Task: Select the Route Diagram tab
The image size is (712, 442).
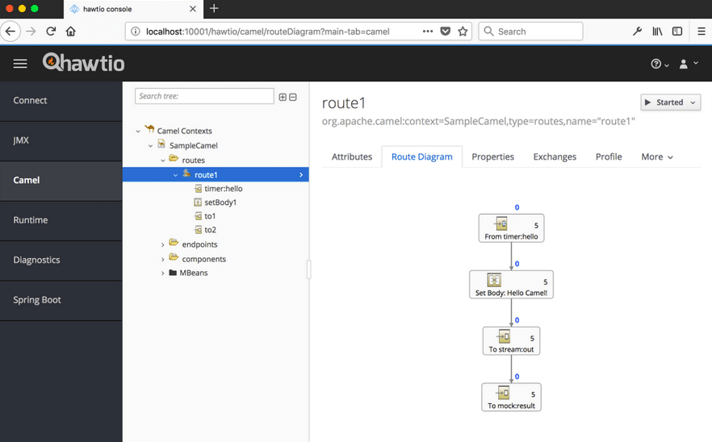Action: pyautogui.click(x=422, y=156)
